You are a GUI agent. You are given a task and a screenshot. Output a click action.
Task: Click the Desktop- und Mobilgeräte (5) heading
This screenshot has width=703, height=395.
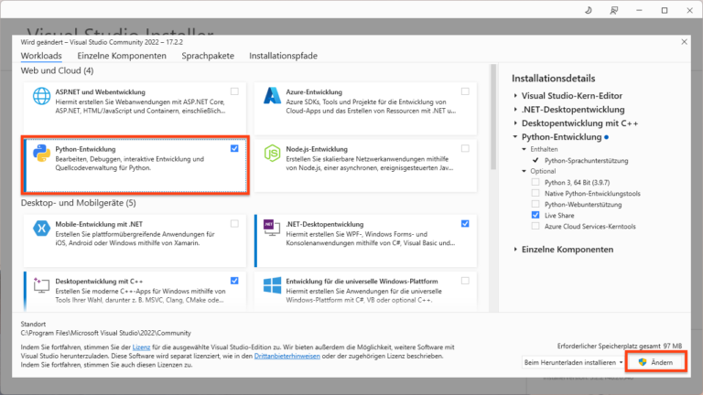tap(78, 203)
